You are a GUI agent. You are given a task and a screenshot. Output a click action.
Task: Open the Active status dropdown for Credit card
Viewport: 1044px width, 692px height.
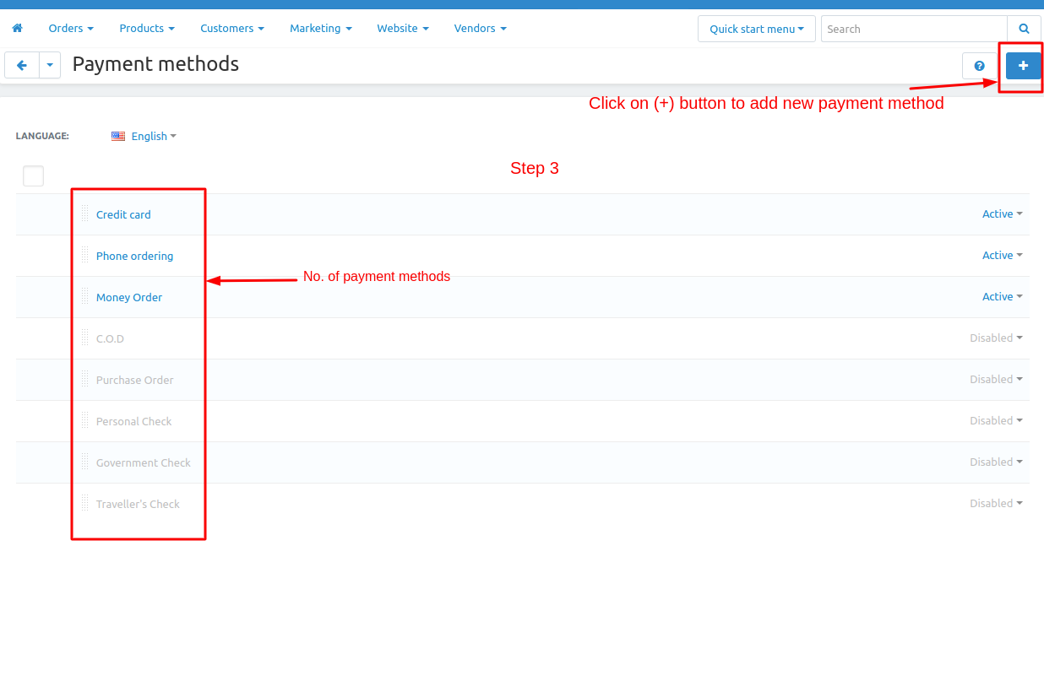pyautogui.click(x=1002, y=214)
